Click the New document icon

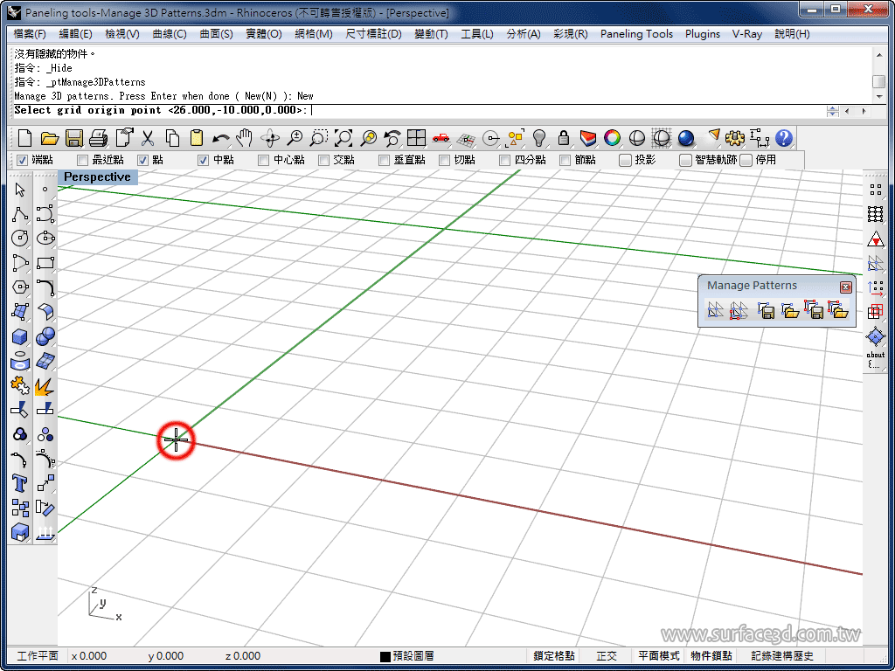(24, 138)
